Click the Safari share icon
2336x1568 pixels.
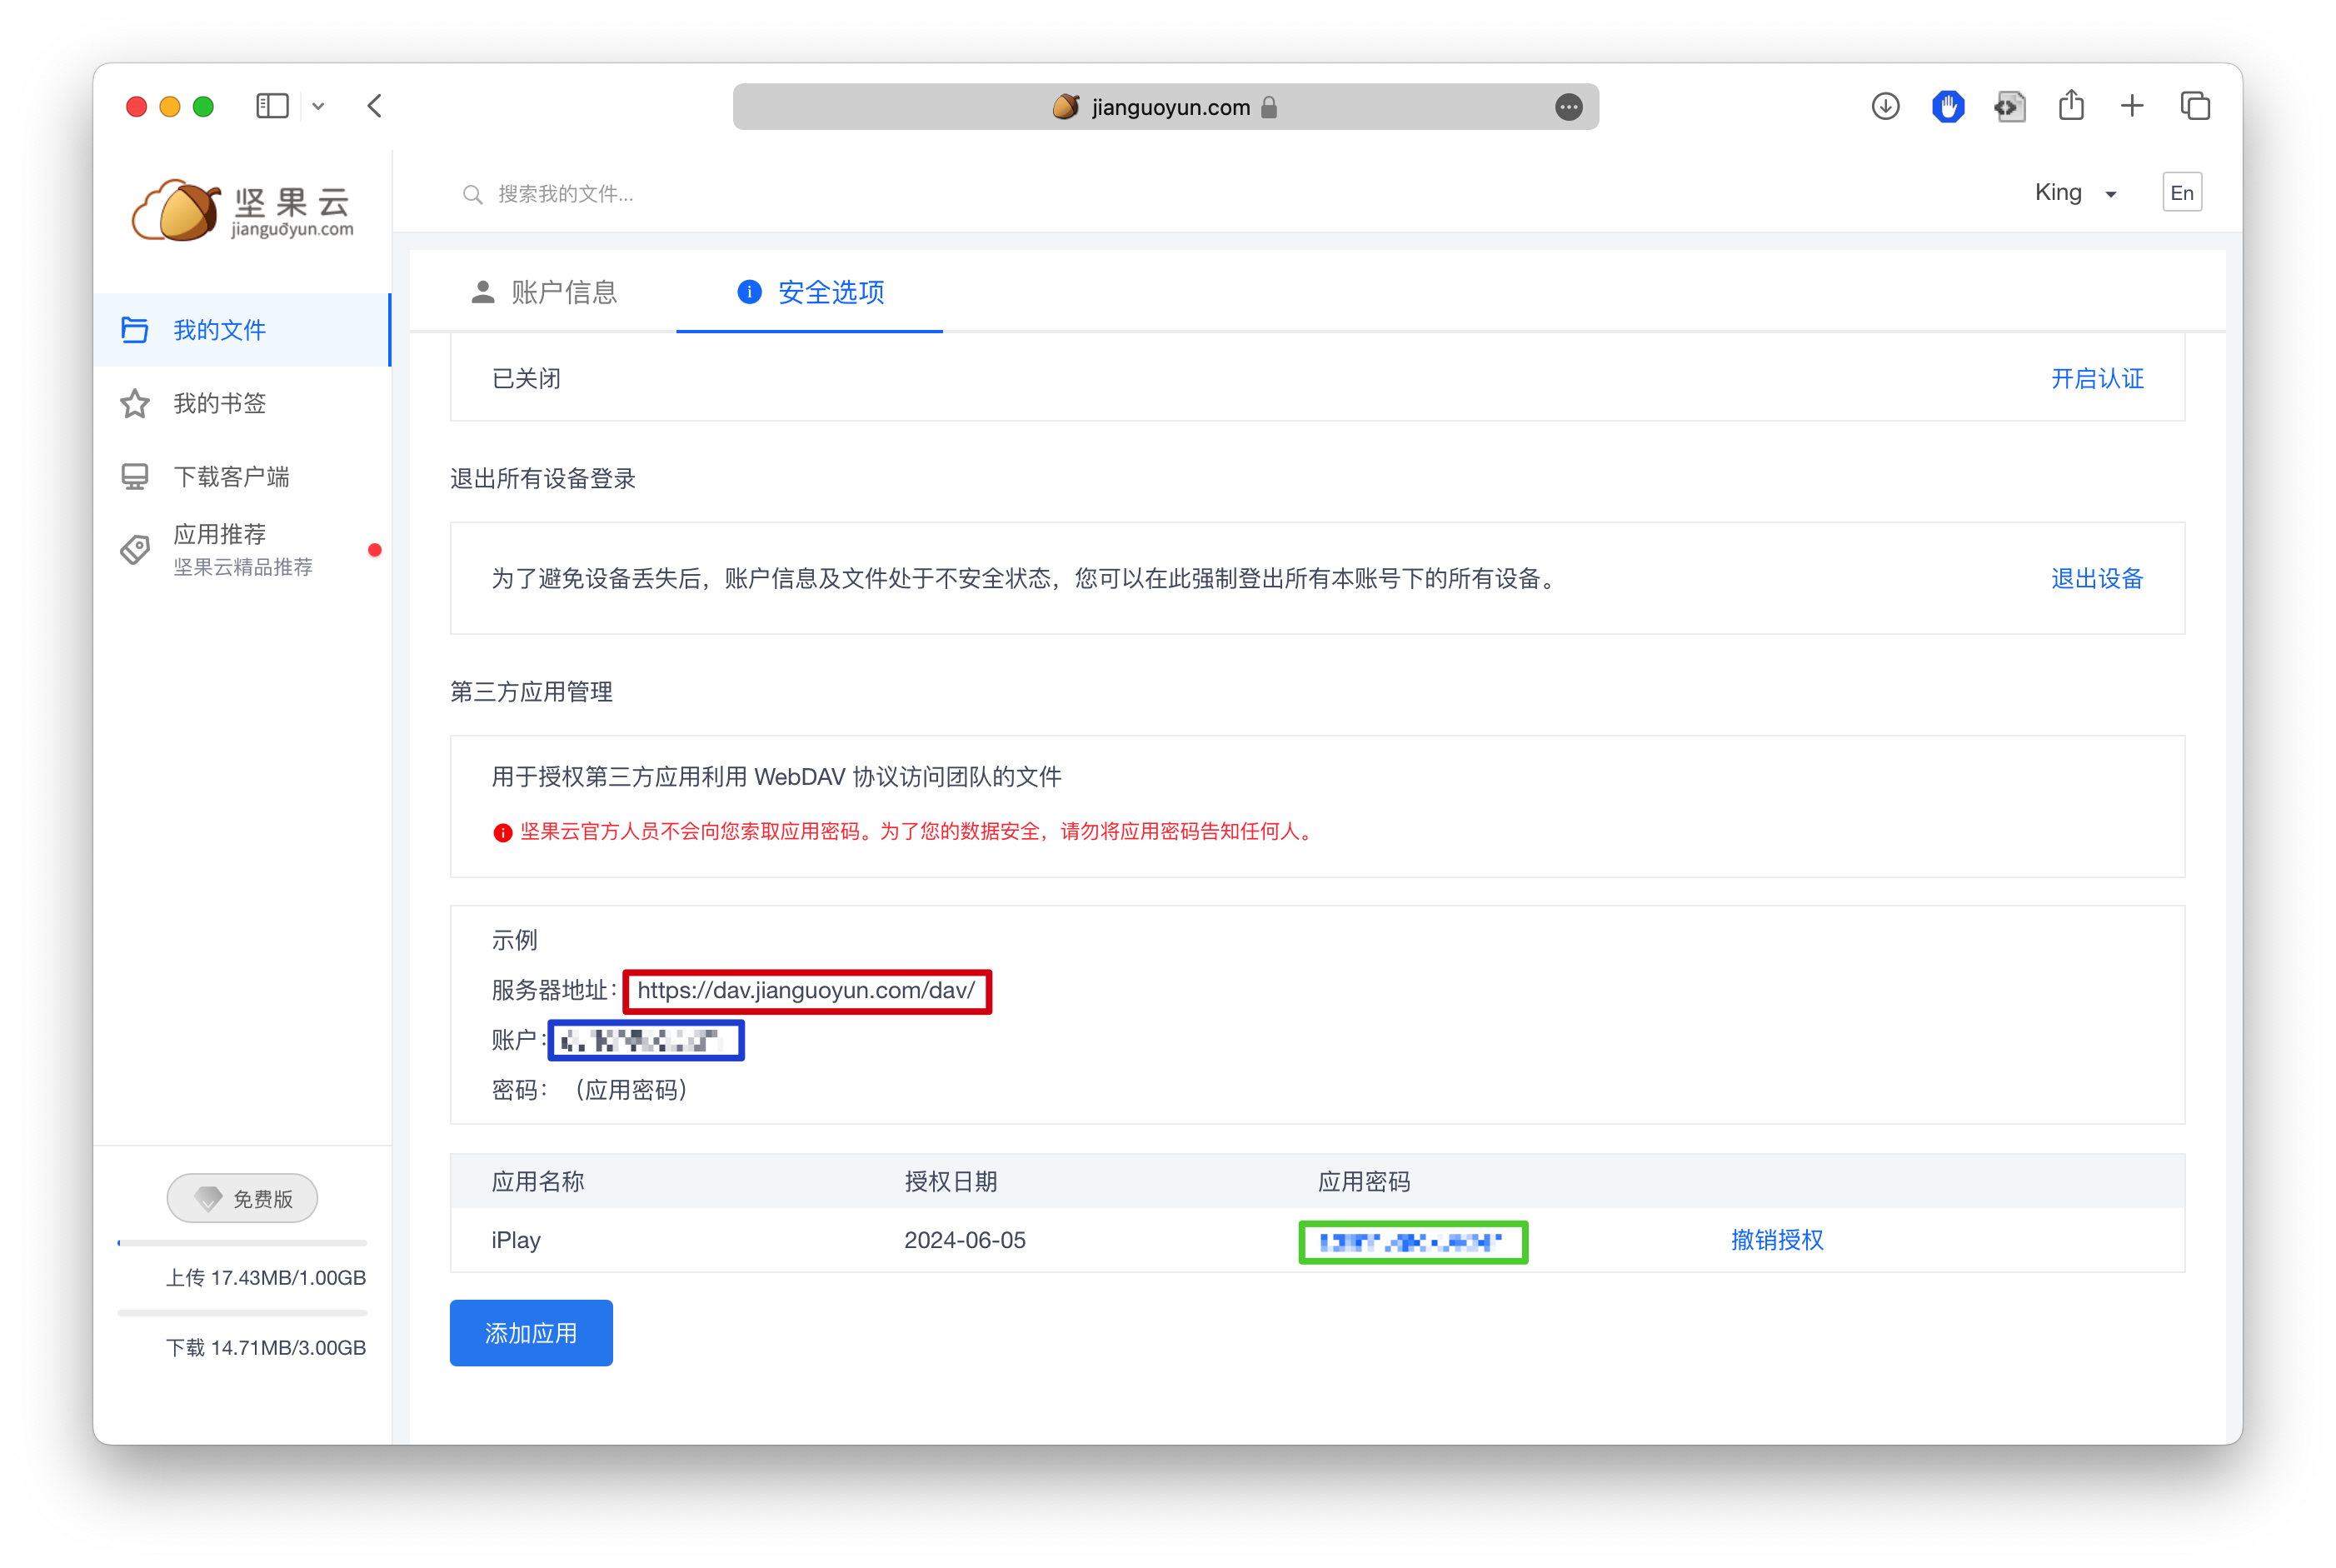click(x=2071, y=106)
